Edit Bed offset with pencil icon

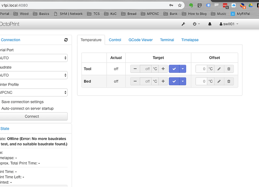pyautogui.click(x=219, y=81)
